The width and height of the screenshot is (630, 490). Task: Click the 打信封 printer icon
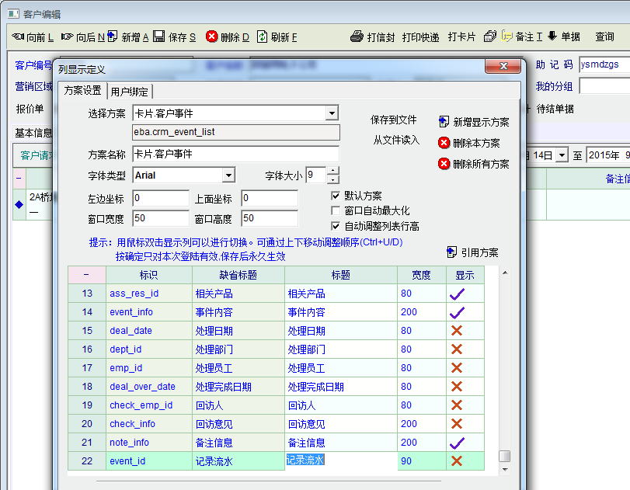point(357,36)
